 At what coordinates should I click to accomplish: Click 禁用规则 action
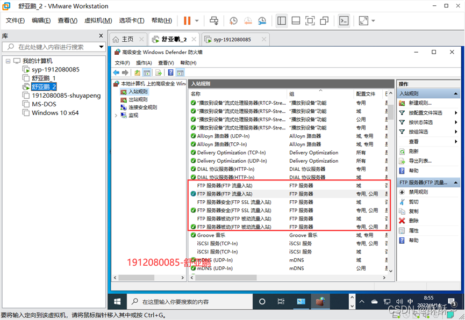(418, 192)
